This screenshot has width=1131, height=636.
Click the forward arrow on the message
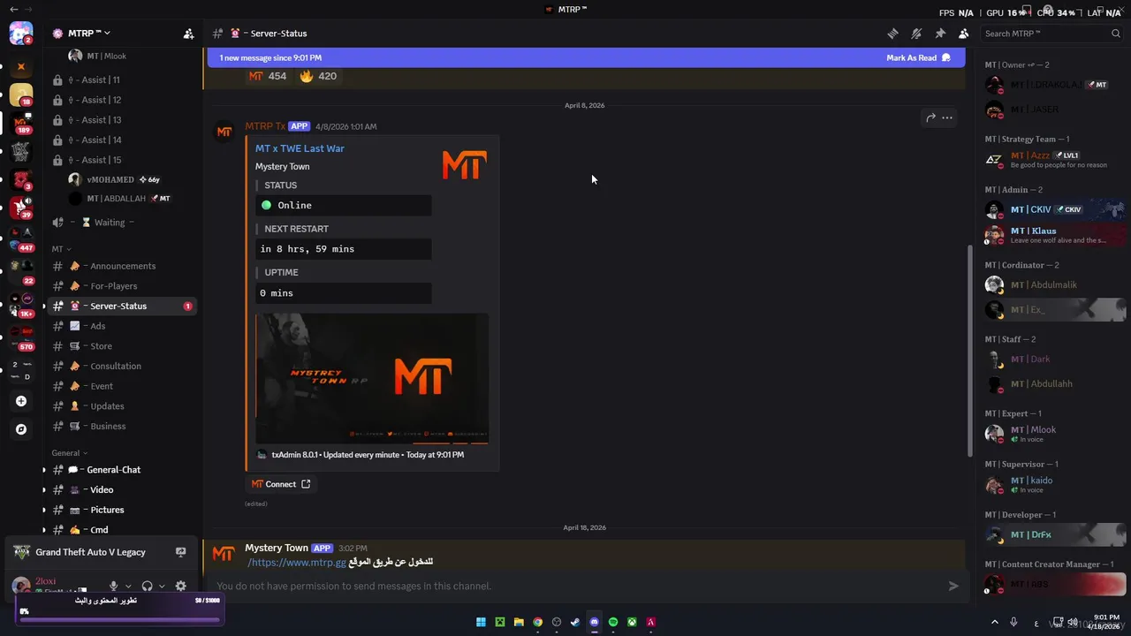coord(930,117)
